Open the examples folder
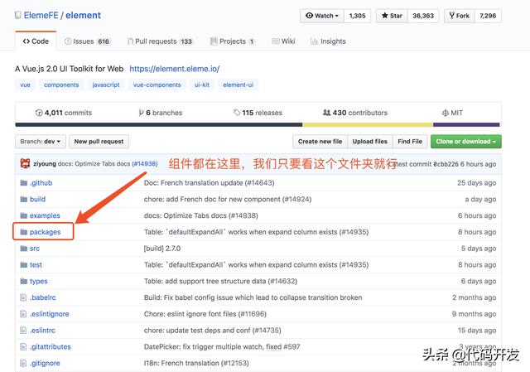This screenshot has height=372, width=530. pyautogui.click(x=45, y=215)
